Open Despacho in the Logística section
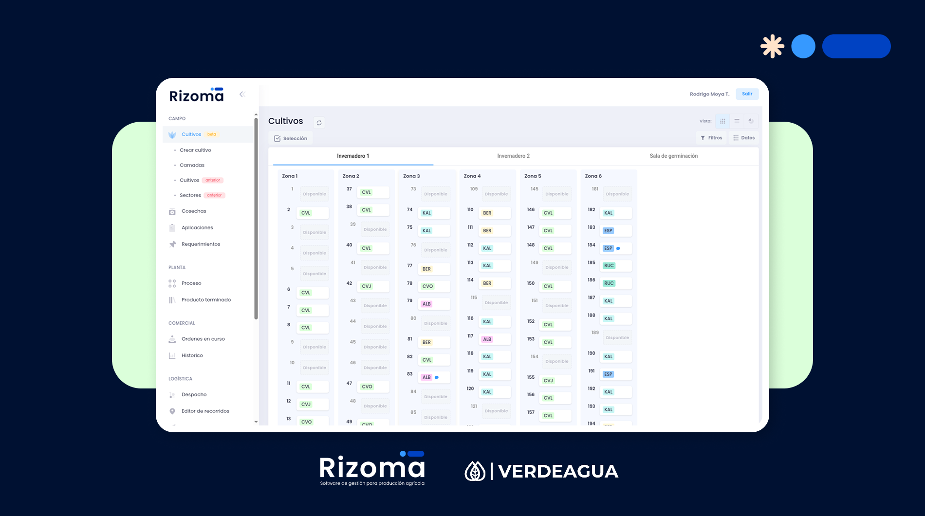This screenshot has height=516, width=925. (194, 395)
